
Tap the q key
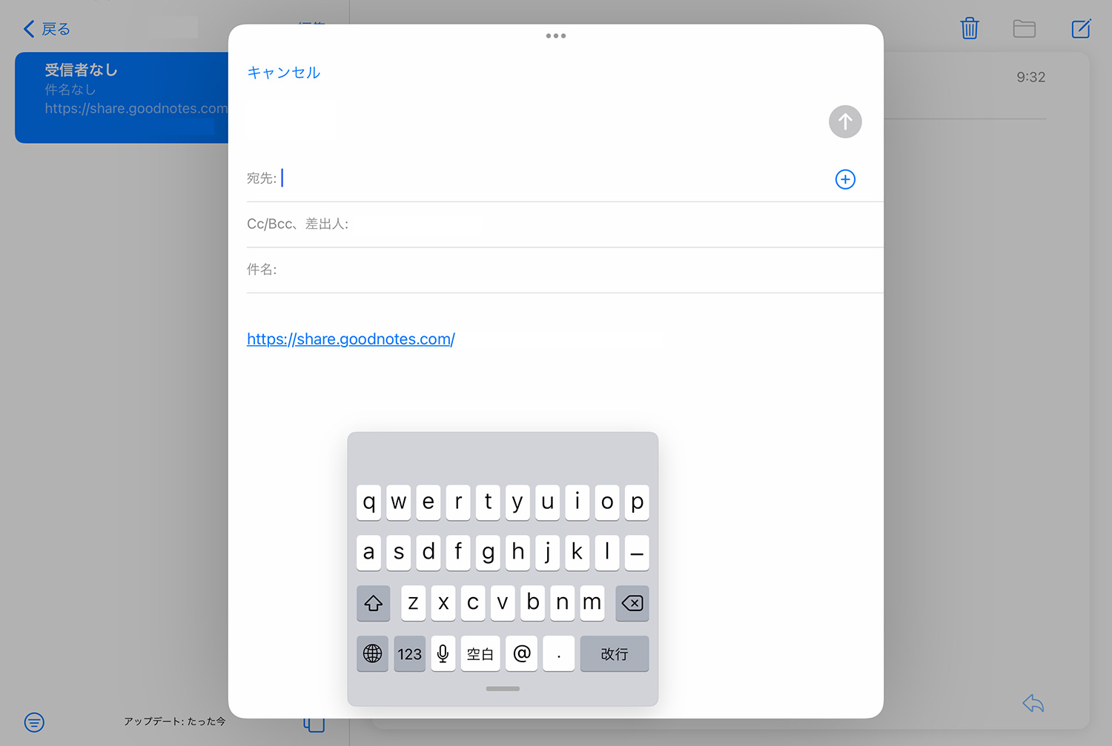coord(368,502)
